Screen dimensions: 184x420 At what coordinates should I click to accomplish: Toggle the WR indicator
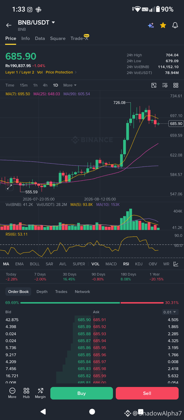[x=166, y=264]
